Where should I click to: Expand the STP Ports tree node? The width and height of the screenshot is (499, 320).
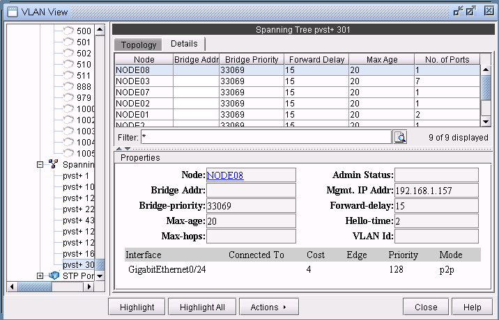point(40,276)
